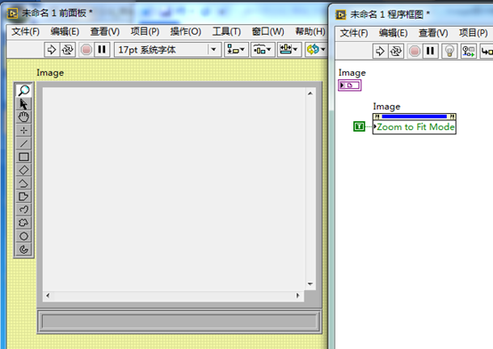Select the Point crosshair tool

23,130
